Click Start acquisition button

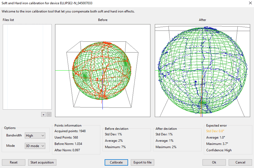(42, 162)
